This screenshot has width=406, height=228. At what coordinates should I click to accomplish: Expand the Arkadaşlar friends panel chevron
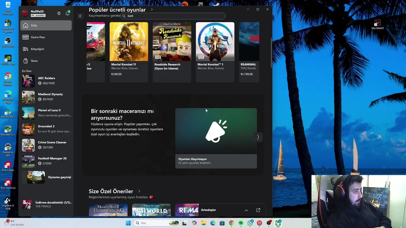(x=246, y=210)
